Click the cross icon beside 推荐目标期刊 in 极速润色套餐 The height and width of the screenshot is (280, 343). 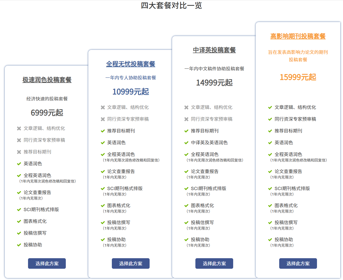pyautogui.click(x=19, y=152)
